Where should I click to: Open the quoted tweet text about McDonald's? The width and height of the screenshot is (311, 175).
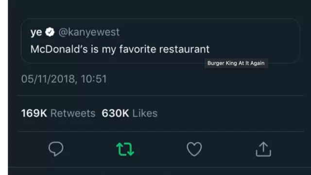(120, 49)
